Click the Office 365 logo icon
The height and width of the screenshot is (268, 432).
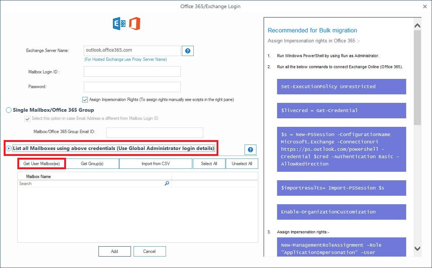pyautogui.click(x=135, y=24)
